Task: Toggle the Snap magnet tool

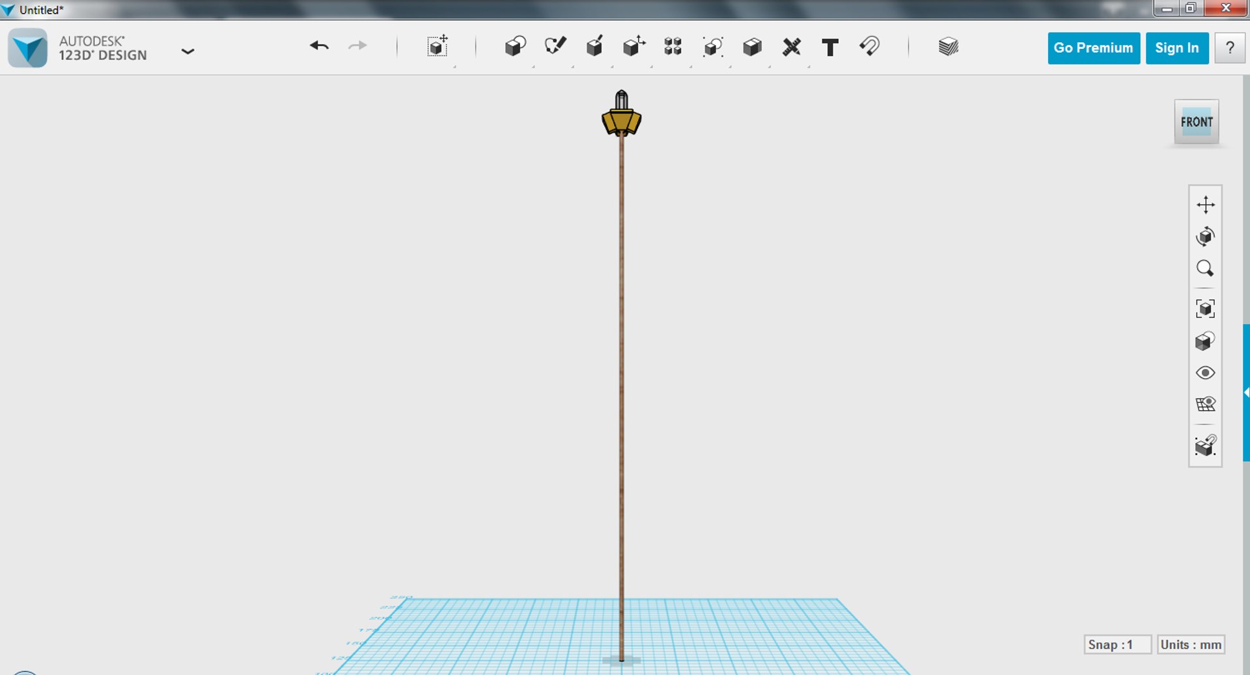Action: (870, 46)
